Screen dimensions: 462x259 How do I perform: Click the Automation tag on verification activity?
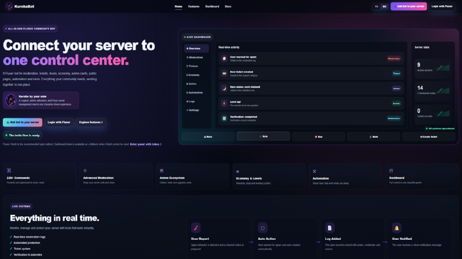[394, 118]
